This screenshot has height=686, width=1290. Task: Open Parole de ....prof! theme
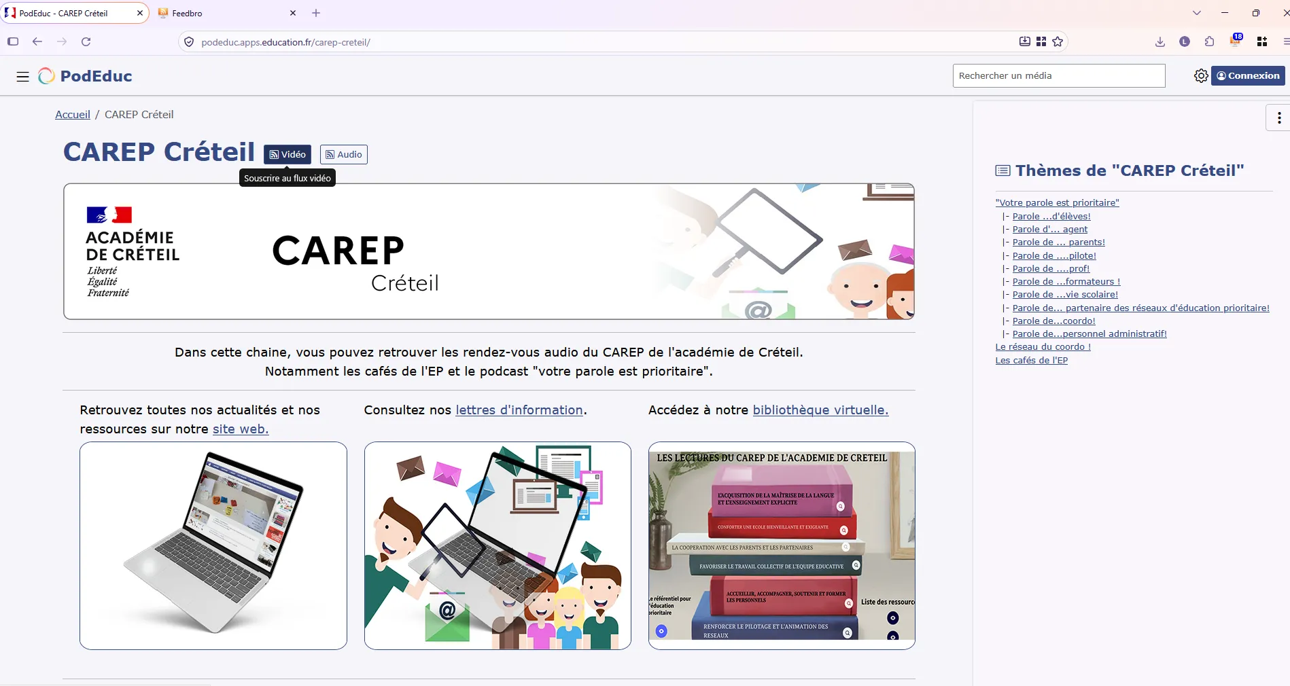click(x=1051, y=269)
